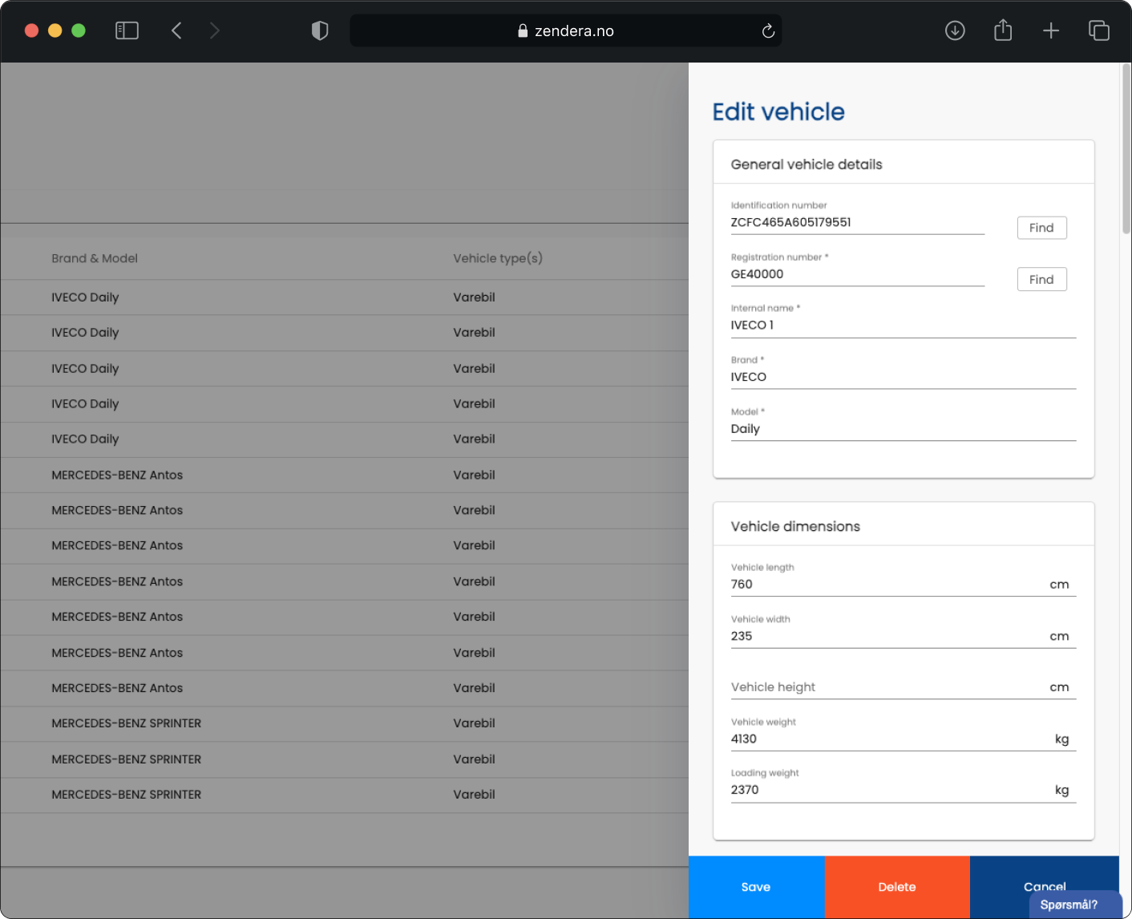Click the zendera.no address bar

(x=565, y=30)
